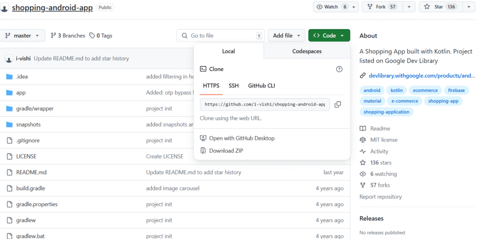The width and height of the screenshot is (488, 239).
Task: Open the i-vishi author name link
Action: 23,59
